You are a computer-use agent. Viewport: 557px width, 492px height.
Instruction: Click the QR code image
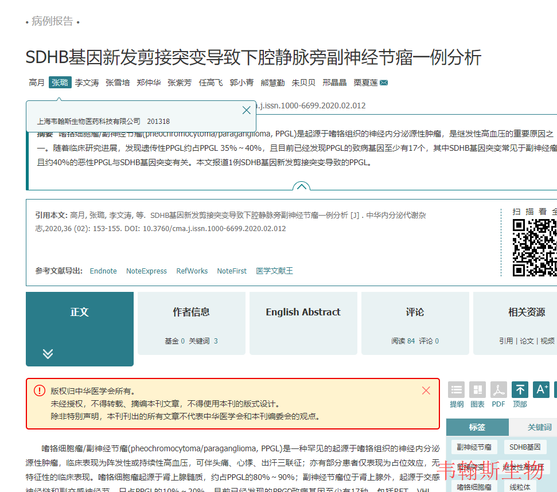(x=535, y=248)
